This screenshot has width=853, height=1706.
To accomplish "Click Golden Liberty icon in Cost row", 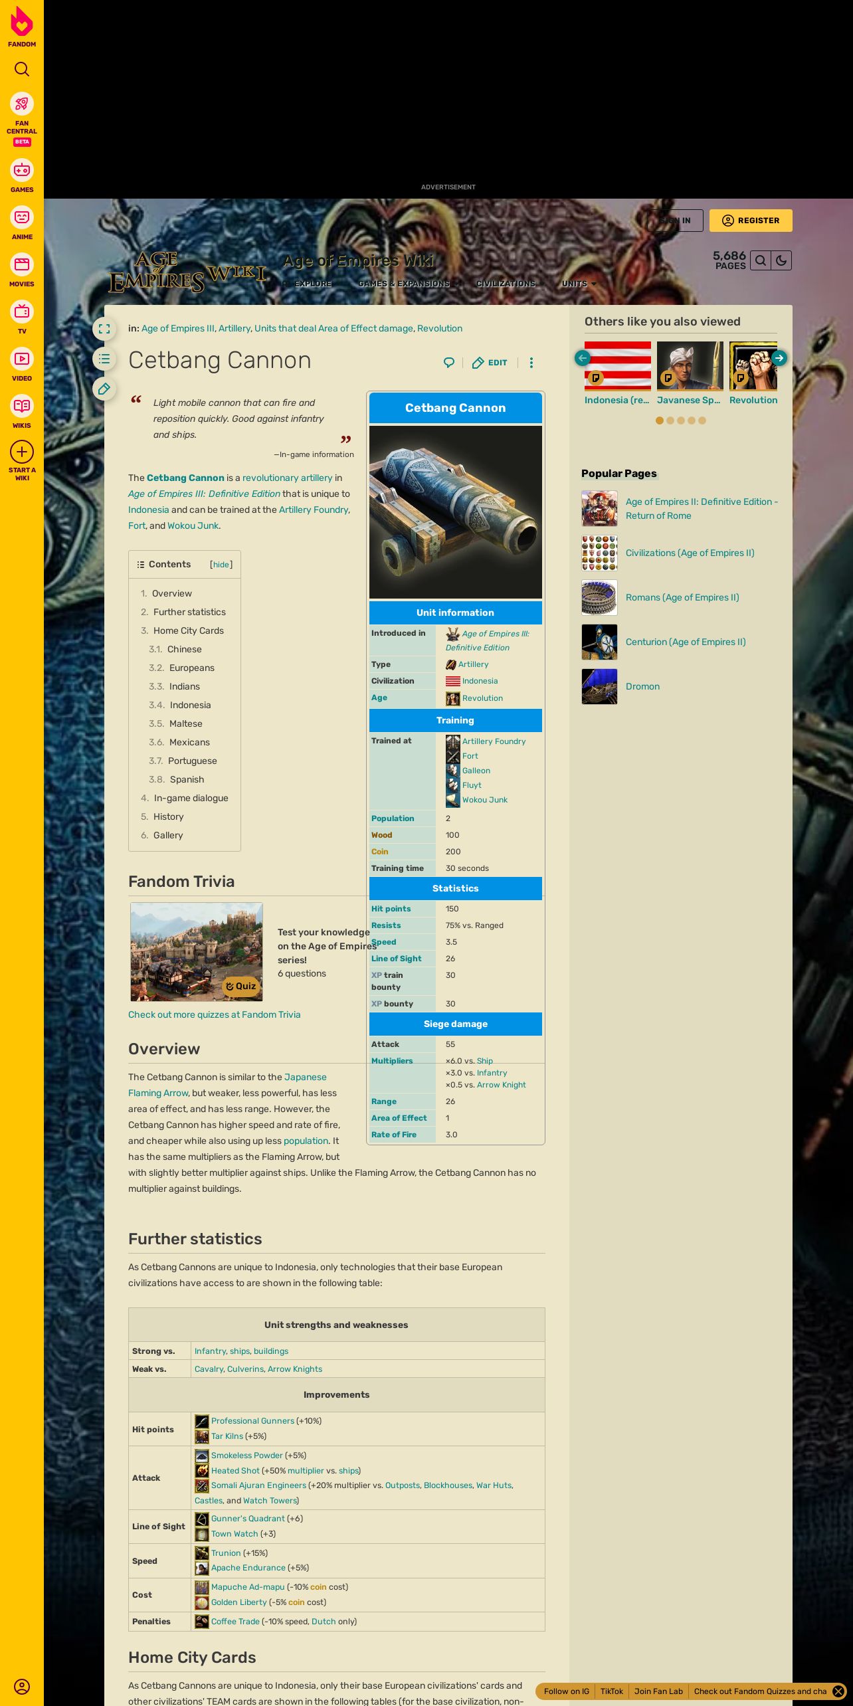I will 202,1602.
